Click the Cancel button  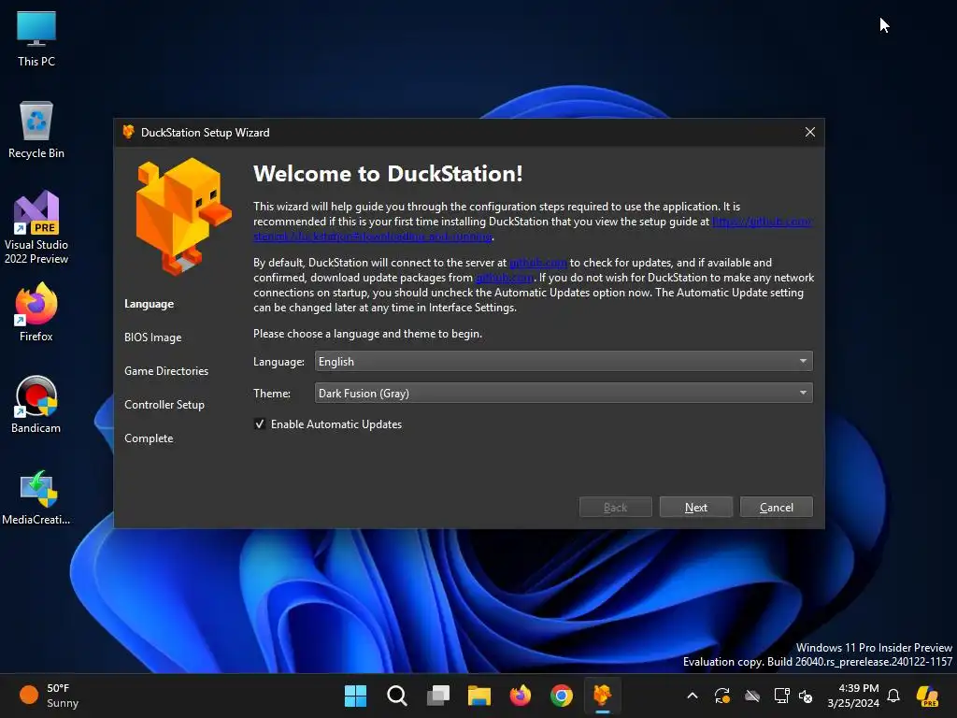pos(777,508)
